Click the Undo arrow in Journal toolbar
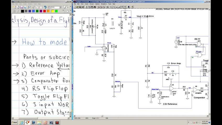Image resolution: width=222 pixels, height=125 pixels. click(45, 7)
